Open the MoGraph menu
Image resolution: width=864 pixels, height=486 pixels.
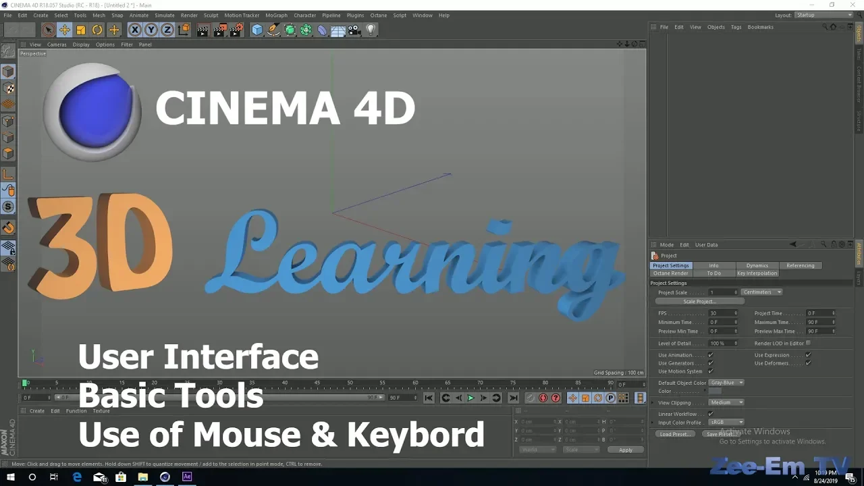coord(276,15)
